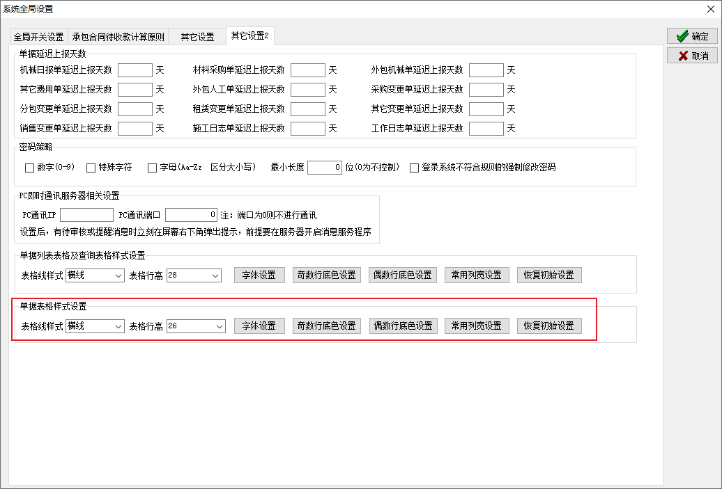Enable 登录系统不符合规则的强制修改密码 checkbox

pos(414,168)
